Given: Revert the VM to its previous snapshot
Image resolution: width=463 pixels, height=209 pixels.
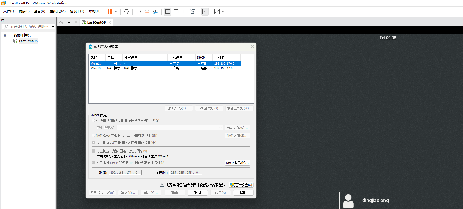Looking at the screenshot, I should [x=147, y=12].
